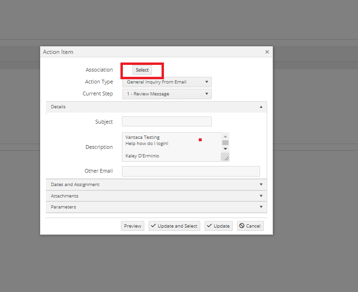Open the Action Type dropdown
This screenshot has height=292, width=358.
click(x=166, y=82)
